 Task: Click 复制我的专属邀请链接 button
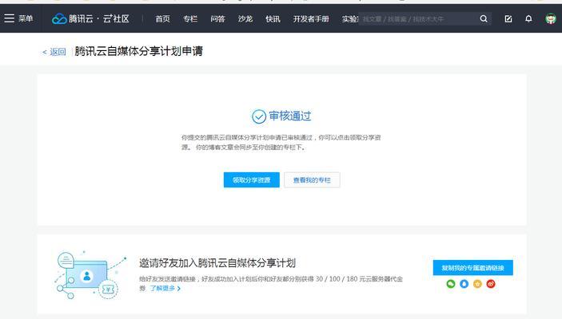472,268
